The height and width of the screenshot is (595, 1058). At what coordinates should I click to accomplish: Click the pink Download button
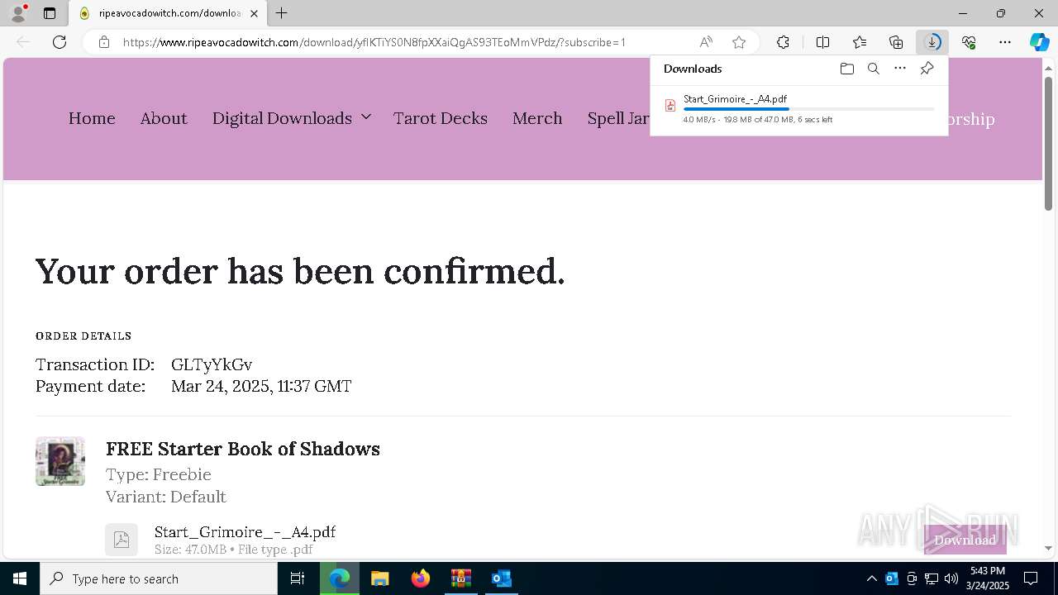tap(965, 540)
